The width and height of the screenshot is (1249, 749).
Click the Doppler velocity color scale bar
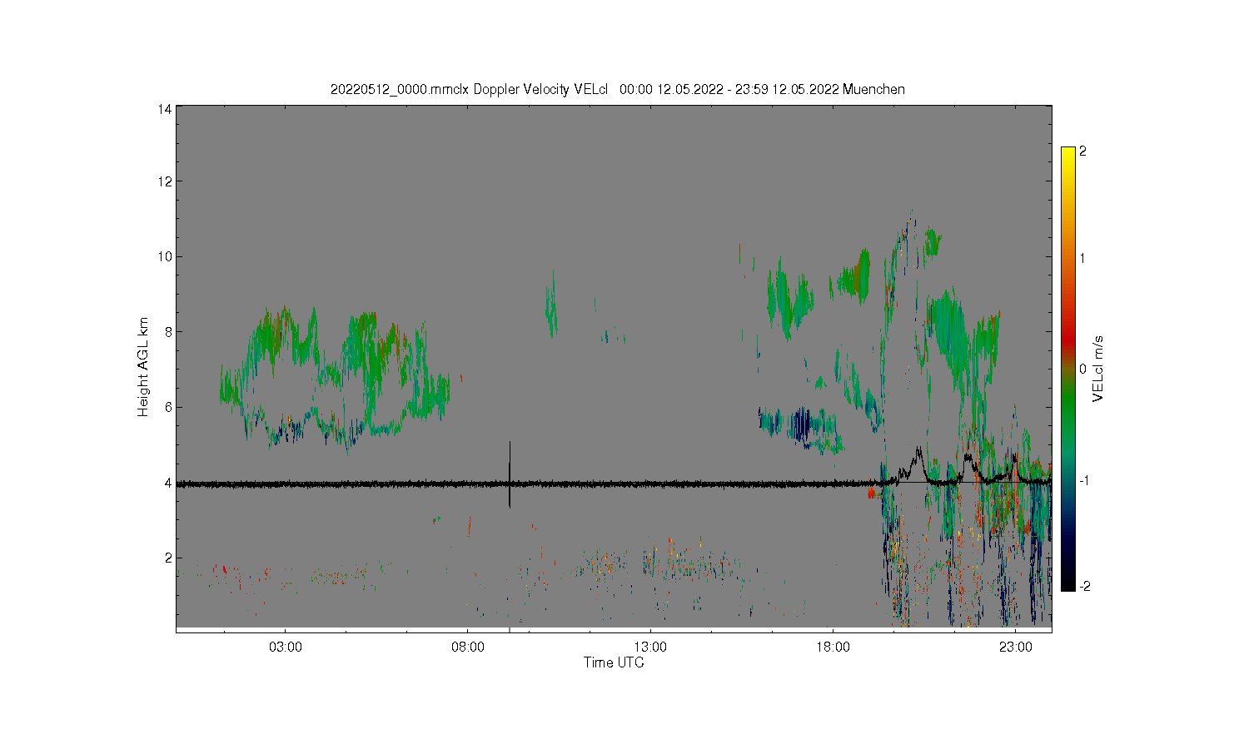[1067, 369]
